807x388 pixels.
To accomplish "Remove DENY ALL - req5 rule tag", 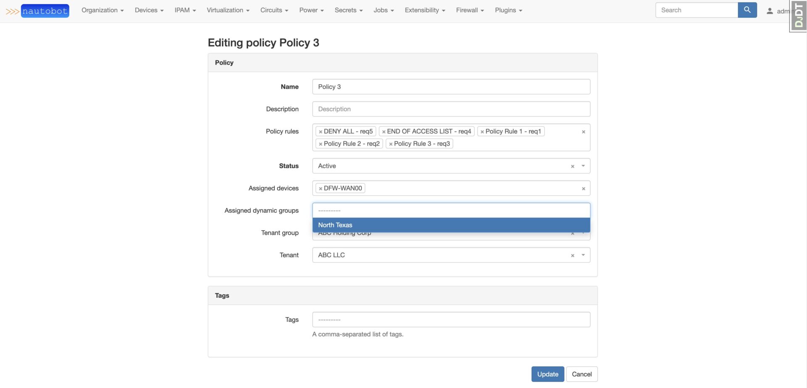I will tap(320, 132).
